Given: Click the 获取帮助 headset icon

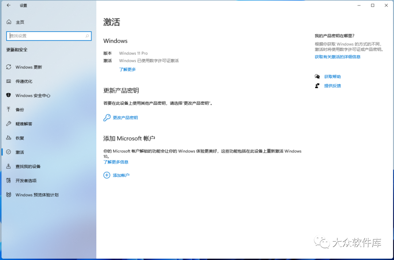Looking at the screenshot, I should pos(317,76).
